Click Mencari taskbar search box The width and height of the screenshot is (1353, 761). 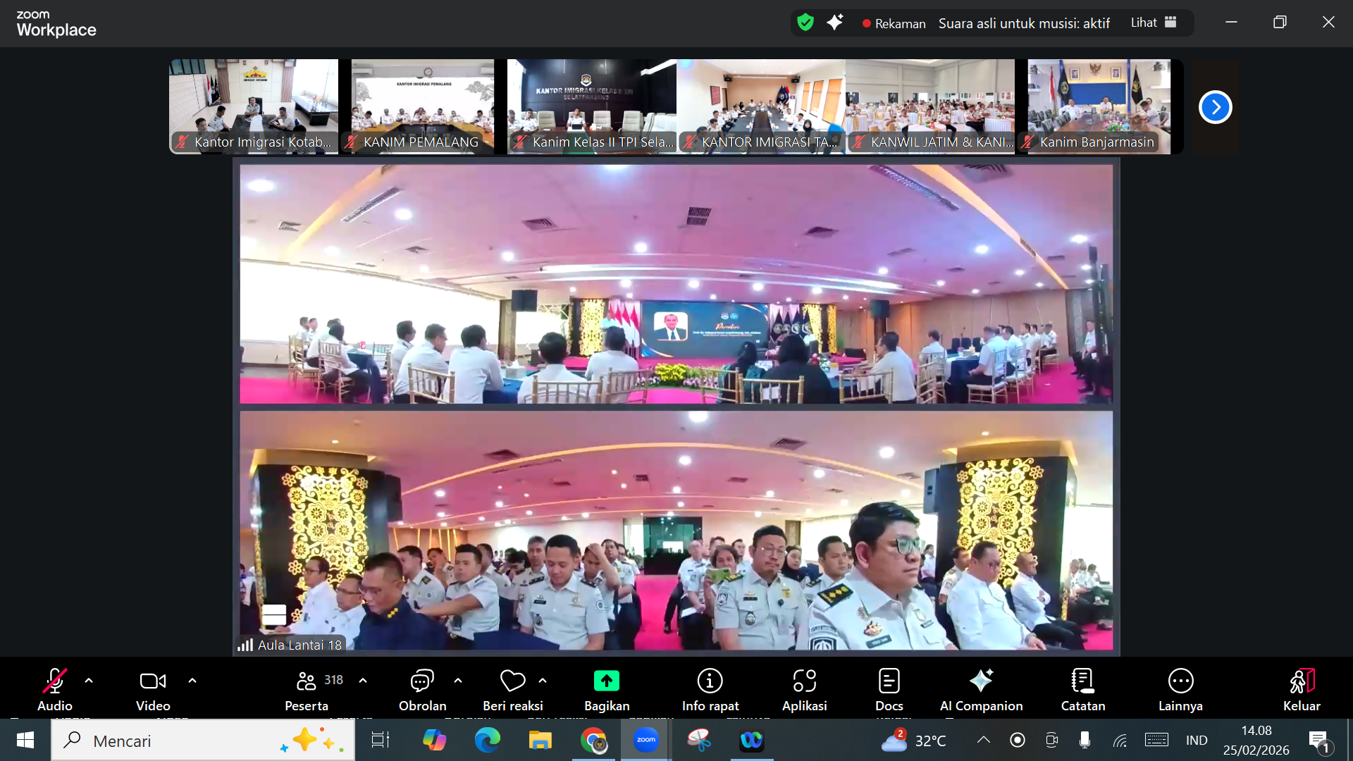(203, 741)
